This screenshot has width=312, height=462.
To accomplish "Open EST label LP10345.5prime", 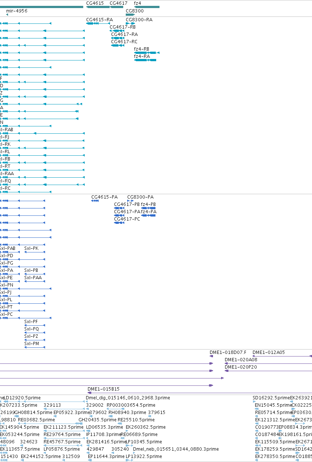I will pos(144,442).
